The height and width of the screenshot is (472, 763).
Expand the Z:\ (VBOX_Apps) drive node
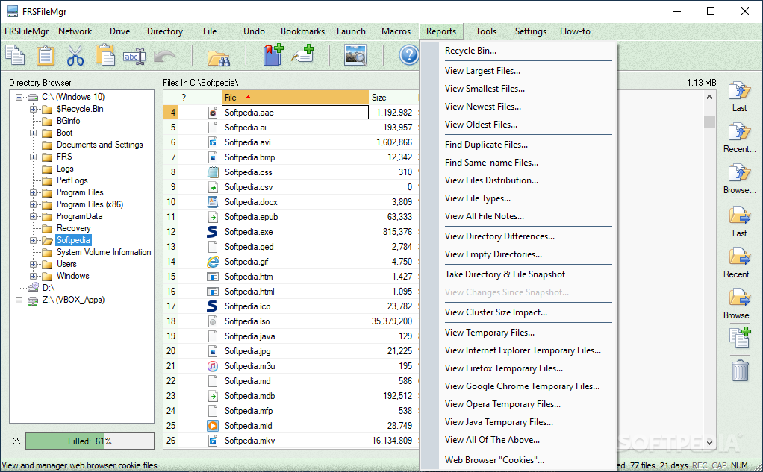(x=19, y=300)
